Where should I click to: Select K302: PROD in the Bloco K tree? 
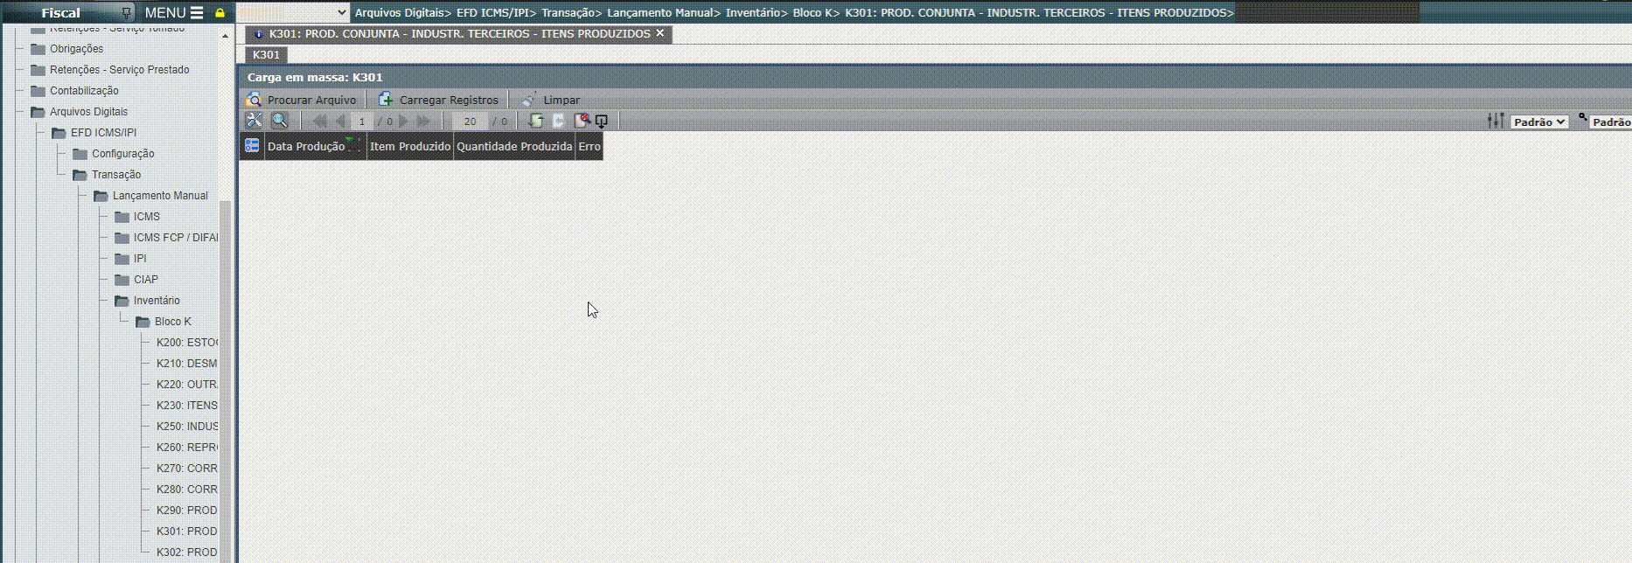186,552
